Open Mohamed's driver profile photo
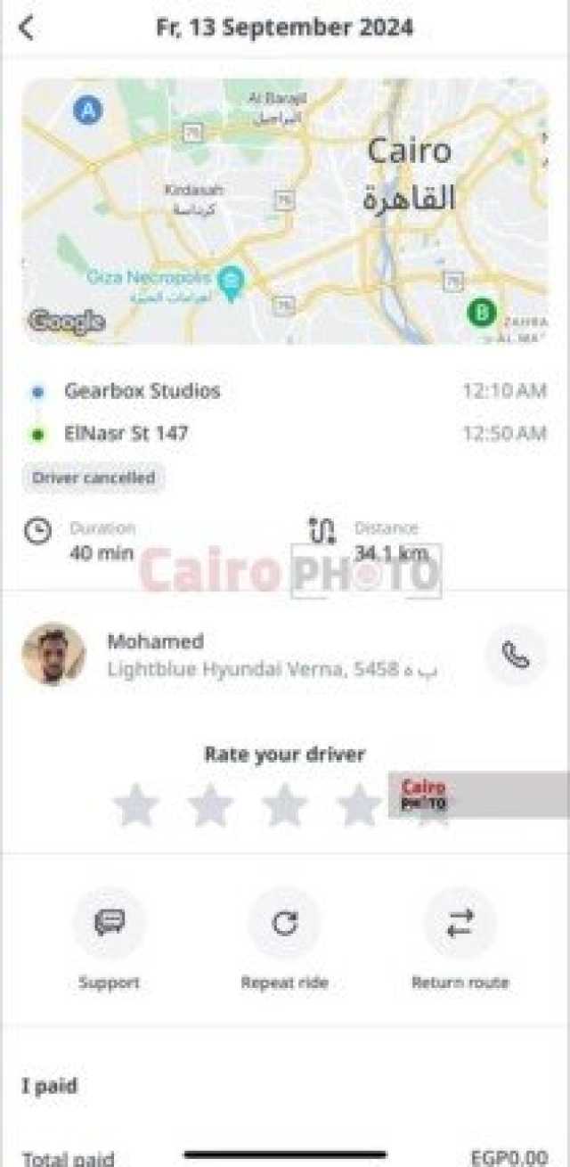 coord(53,654)
